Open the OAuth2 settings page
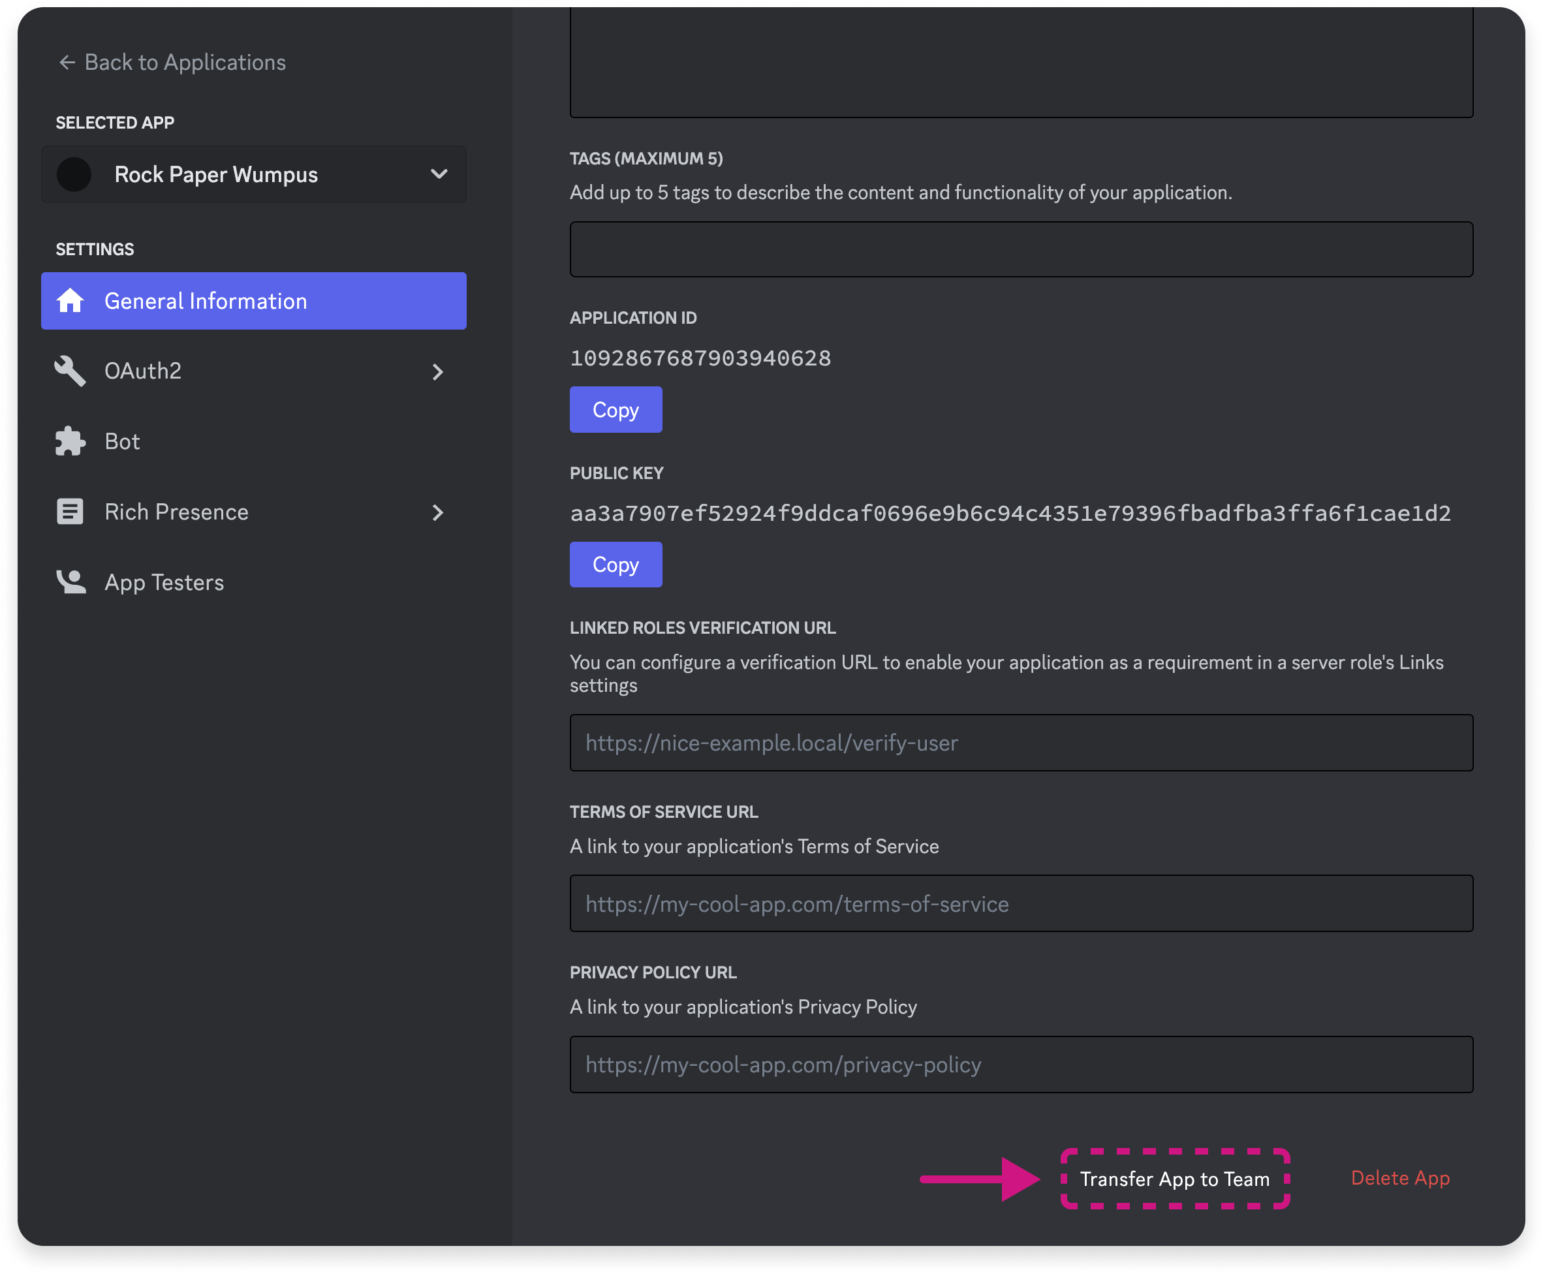Viewport: 1543px width, 1274px height. pos(254,371)
